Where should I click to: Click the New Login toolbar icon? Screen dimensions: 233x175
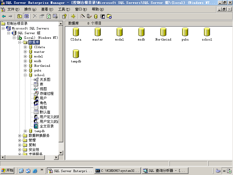point(103,16)
